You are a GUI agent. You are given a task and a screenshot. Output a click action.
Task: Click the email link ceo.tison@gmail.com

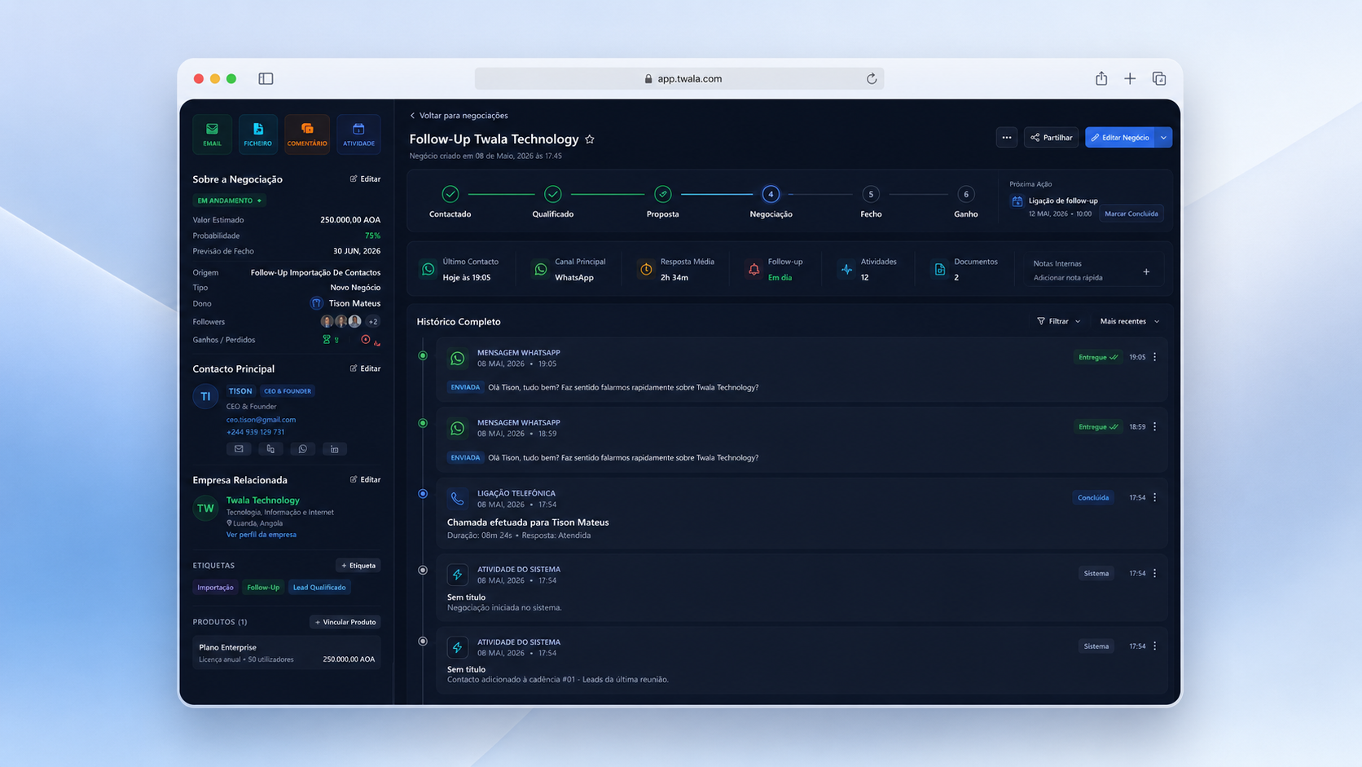[x=261, y=420]
